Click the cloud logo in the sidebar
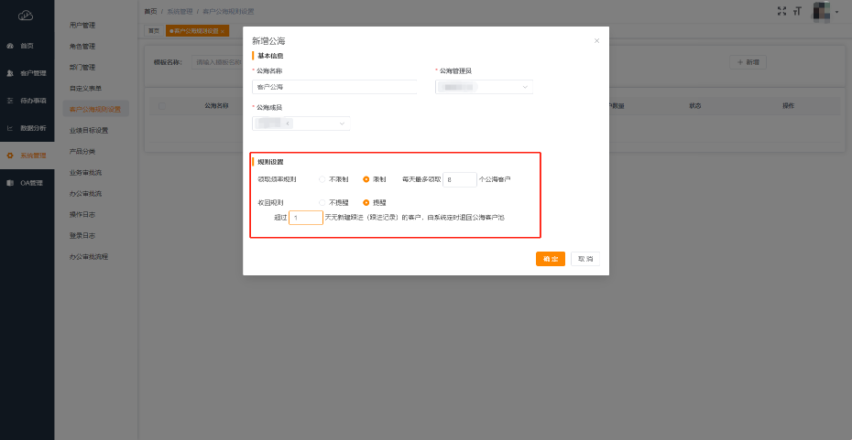Screen dimensions: 852x440 (x=26, y=16)
